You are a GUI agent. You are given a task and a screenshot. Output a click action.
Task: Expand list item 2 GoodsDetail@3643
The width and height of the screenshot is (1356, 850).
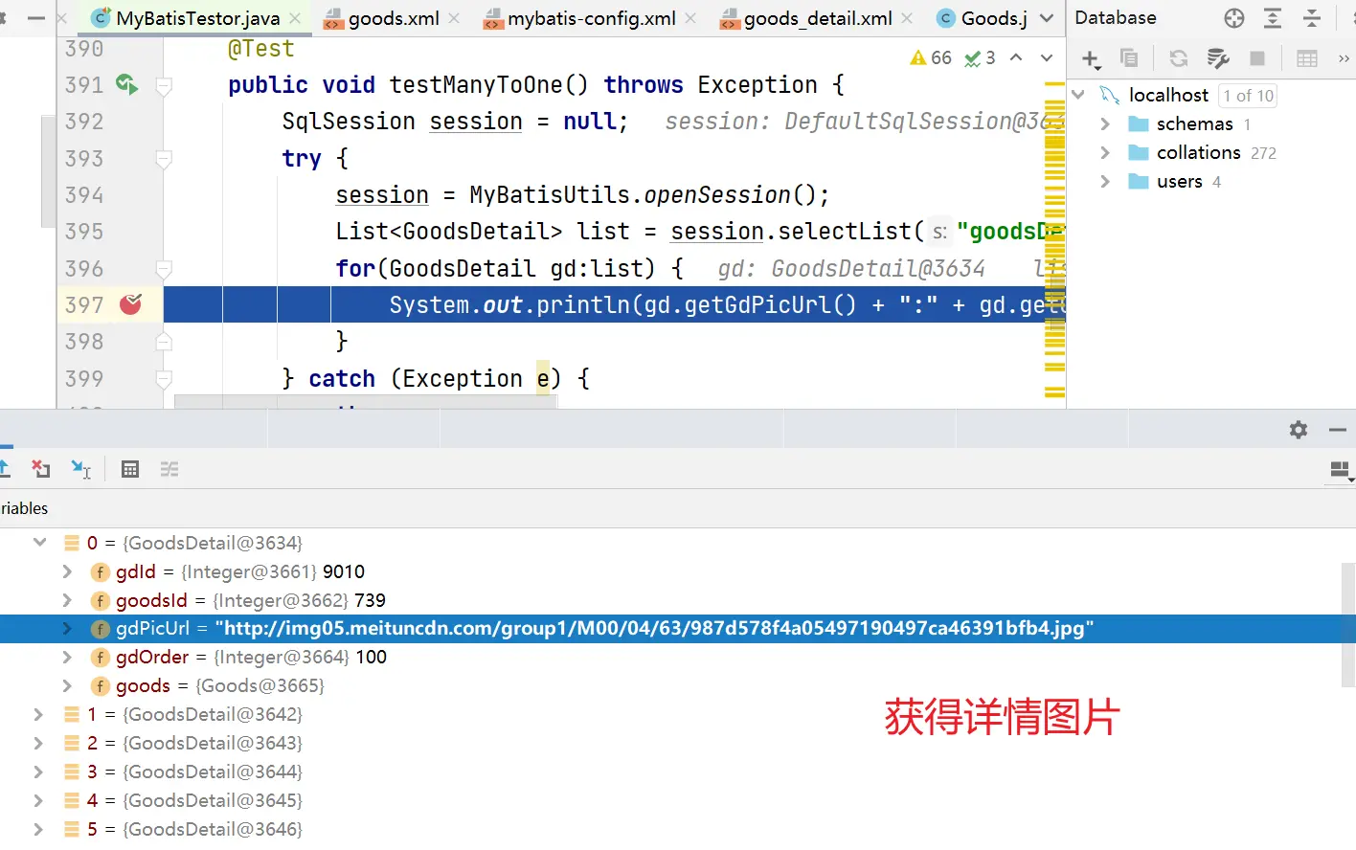(38, 743)
